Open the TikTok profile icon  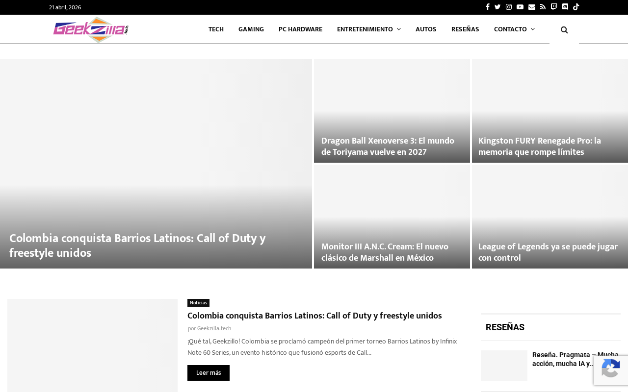pos(576,7)
